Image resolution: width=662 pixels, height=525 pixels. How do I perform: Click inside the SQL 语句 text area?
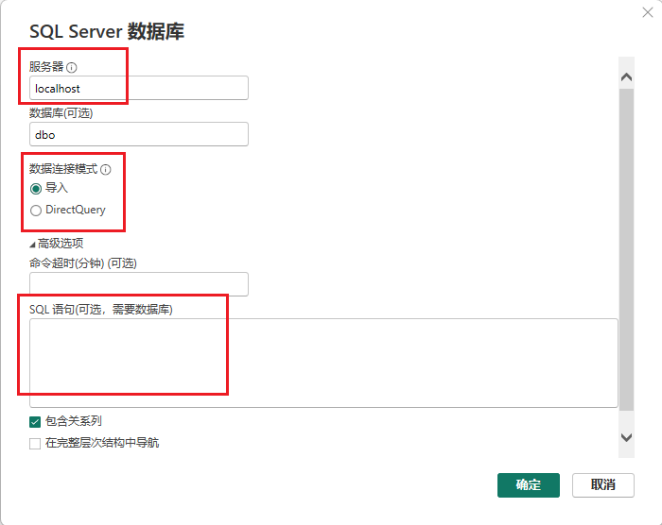[323, 364]
